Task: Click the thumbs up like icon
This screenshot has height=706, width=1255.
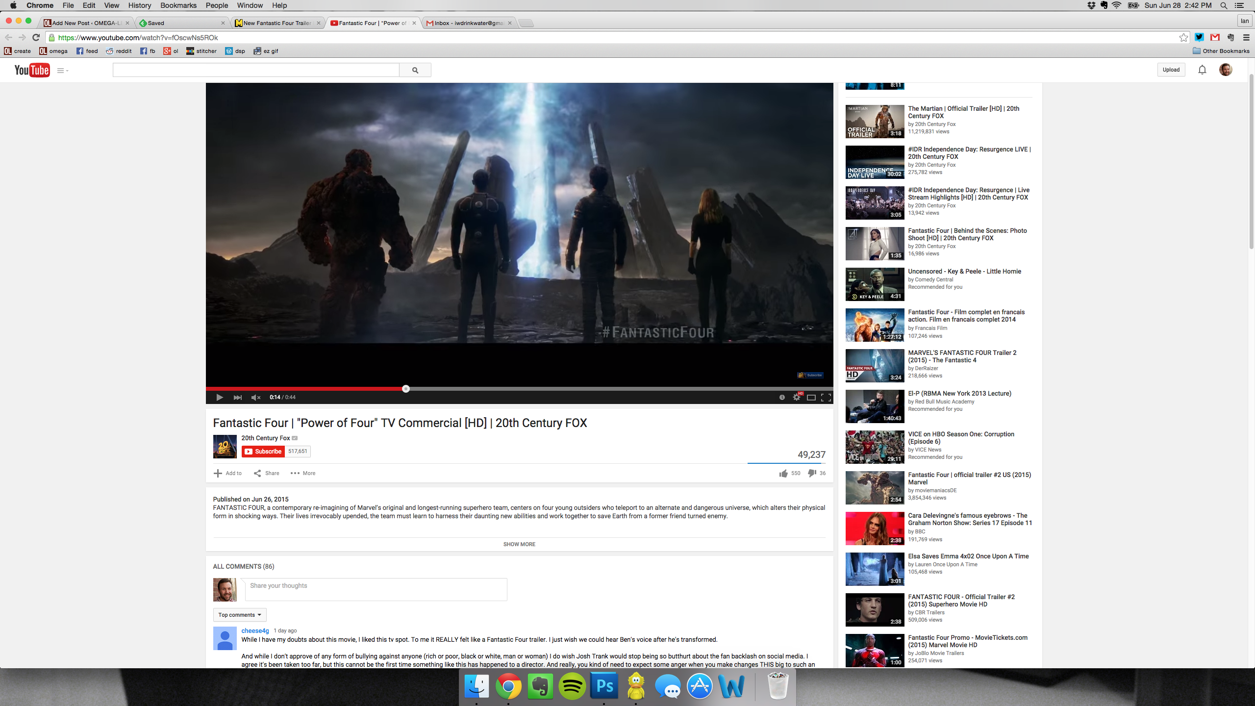Action: (783, 473)
